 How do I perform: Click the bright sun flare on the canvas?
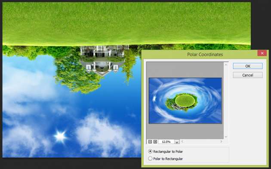click(x=60, y=136)
